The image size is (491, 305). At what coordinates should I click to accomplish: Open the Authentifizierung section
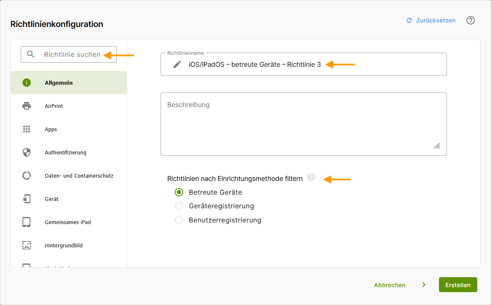pos(69,152)
